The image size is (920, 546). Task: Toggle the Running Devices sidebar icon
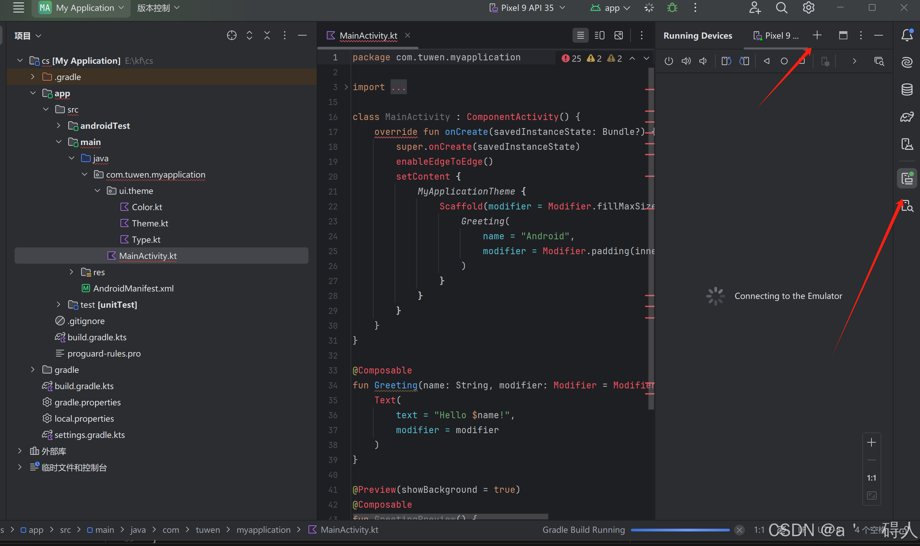(907, 179)
